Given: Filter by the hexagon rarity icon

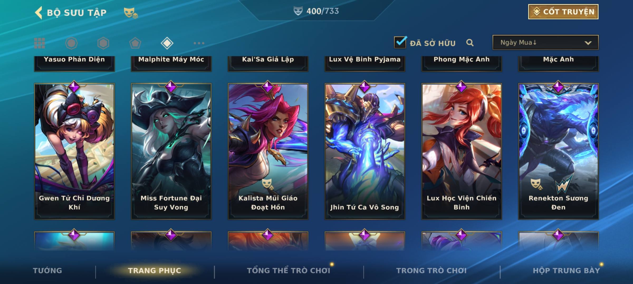Looking at the screenshot, I should (x=103, y=43).
